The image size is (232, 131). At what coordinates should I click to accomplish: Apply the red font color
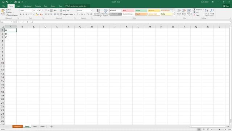(x=41, y=15)
